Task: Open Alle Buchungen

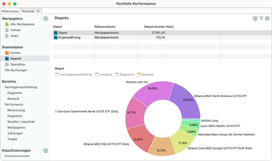Action: pos(16,70)
